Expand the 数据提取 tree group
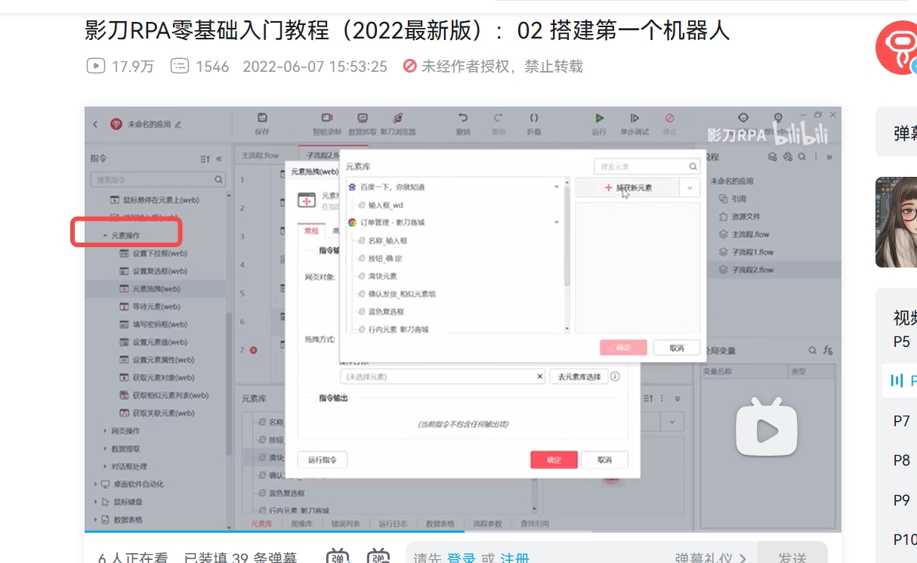Screen dimensions: 917x563 (x=105, y=448)
